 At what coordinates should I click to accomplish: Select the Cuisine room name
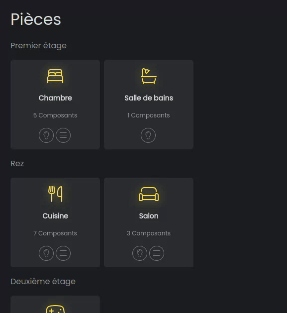pyautogui.click(x=55, y=216)
